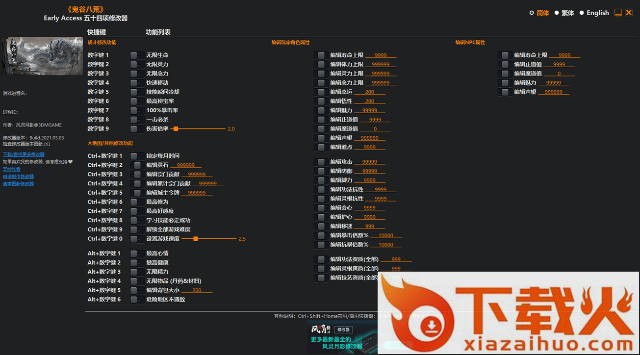
Task: Enable 危险地区不遇敌 toggle
Action: (x=137, y=300)
